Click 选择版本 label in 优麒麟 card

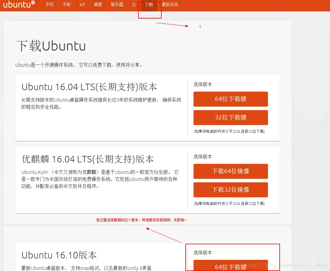tap(203, 156)
